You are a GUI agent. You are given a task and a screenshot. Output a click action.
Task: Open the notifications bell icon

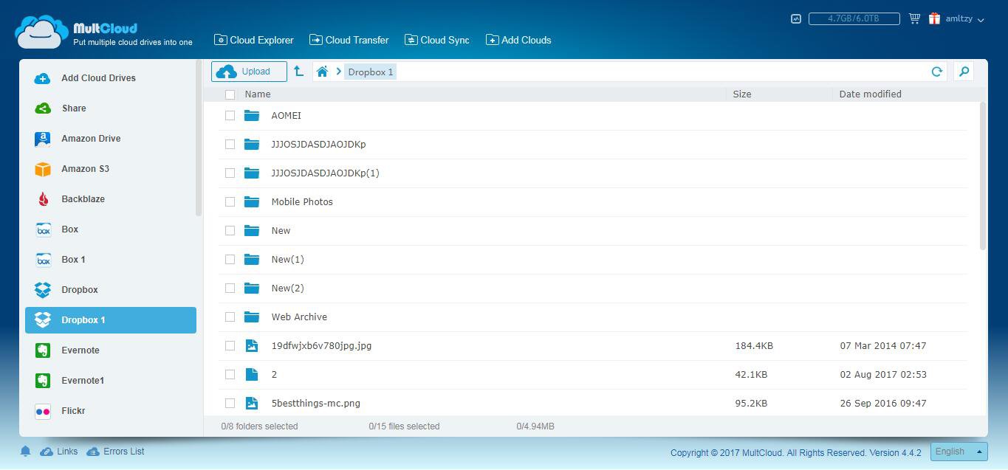25,452
